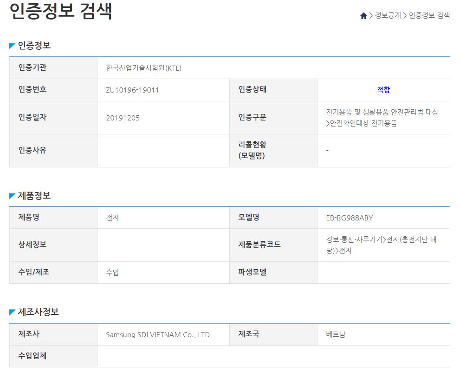Click the 제조국 value 베트남
The image size is (460, 373).
coord(336,334)
